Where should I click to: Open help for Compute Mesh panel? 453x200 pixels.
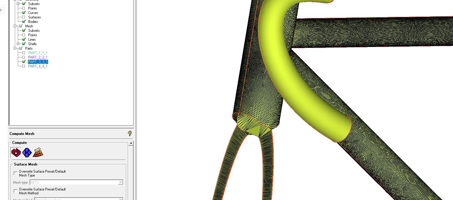click(129, 133)
